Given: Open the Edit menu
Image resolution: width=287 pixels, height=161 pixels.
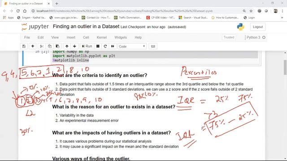Looking at the screenshot, I should coord(40,38).
